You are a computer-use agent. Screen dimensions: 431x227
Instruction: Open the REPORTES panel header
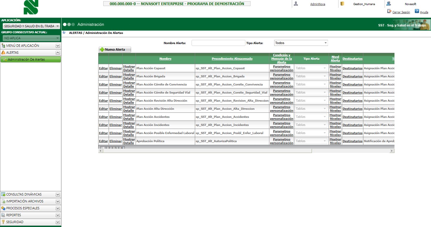(x=31, y=215)
